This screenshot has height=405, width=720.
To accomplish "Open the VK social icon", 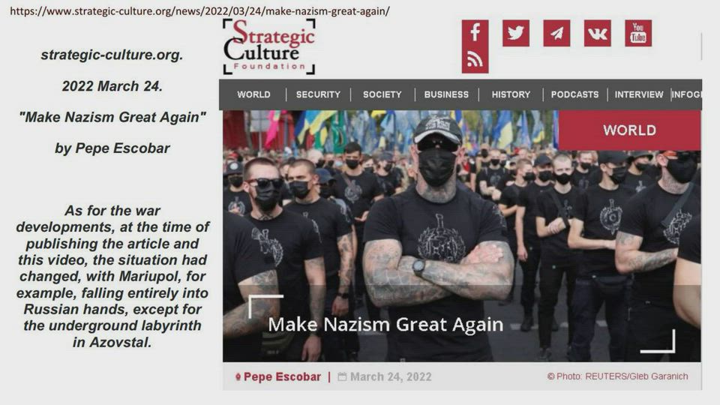I will click(598, 33).
